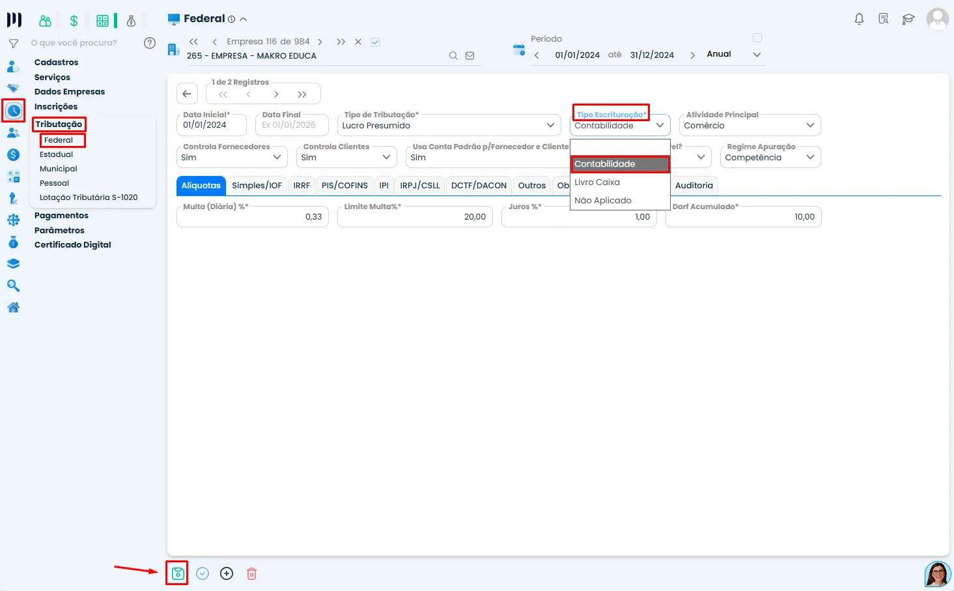The image size is (954, 591).
Task: Click the back arrow button above form
Action: [x=187, y=94]
